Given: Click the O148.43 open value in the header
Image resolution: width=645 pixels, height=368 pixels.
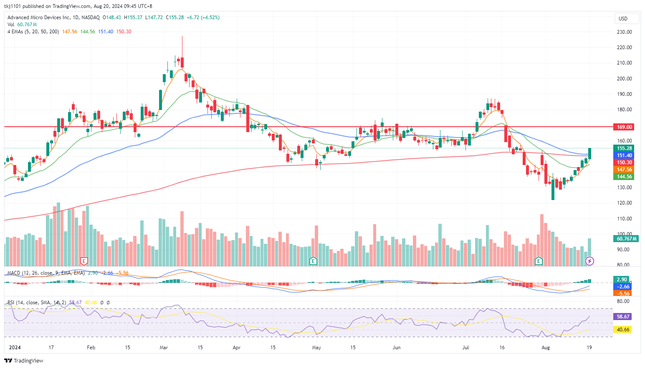Looking at the screenshot, I should click(x=112, y=18).
